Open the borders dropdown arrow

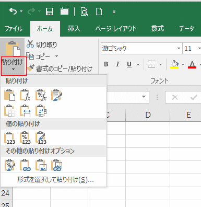click(160, 64)
